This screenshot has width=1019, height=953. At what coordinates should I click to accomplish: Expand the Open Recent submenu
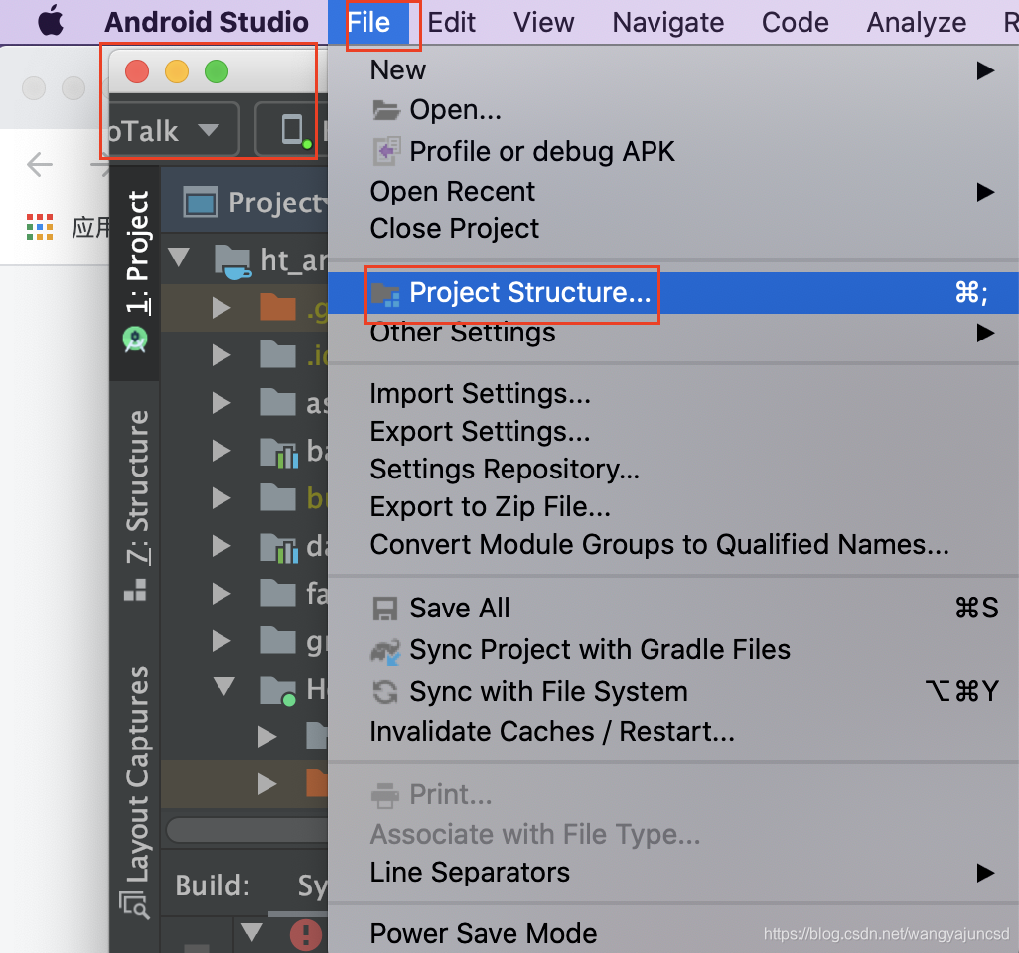coord(673,191)
